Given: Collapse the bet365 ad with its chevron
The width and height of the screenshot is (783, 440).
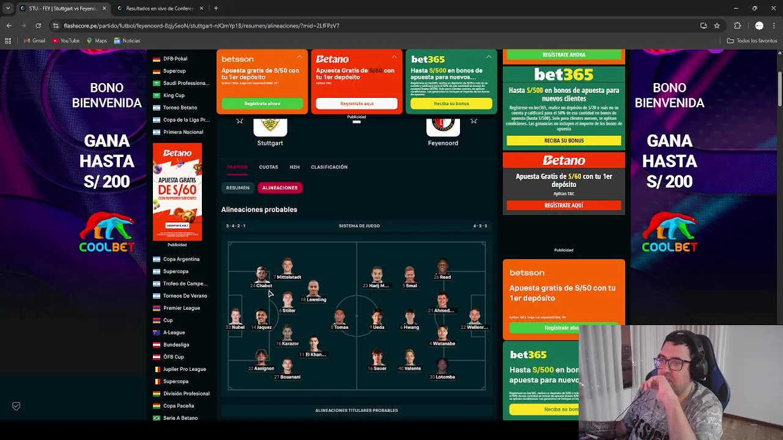Looking at the screenshot, I should tap(489, 57).
